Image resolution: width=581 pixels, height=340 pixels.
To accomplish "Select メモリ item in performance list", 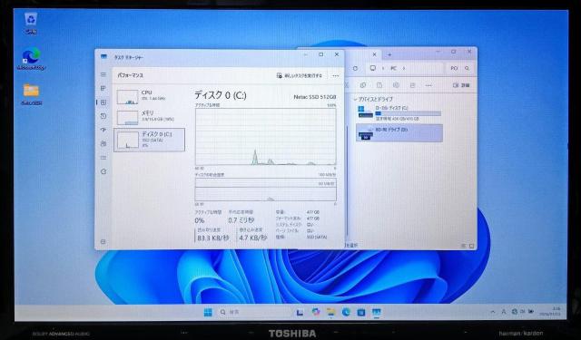I will (x=149, y=117).
